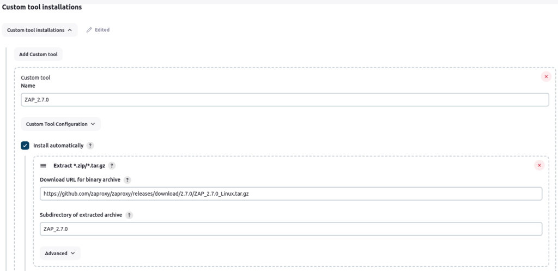This screenshot has width=558, height=271.
Task: Click the Download URL text field
Action: tap(290, 194)
